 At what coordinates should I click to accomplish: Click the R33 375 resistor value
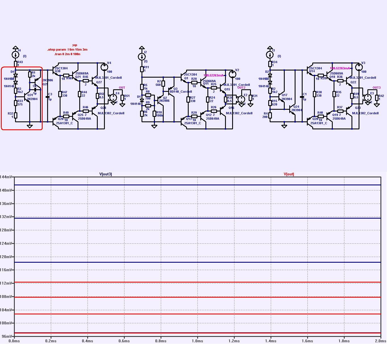(20, 104)
